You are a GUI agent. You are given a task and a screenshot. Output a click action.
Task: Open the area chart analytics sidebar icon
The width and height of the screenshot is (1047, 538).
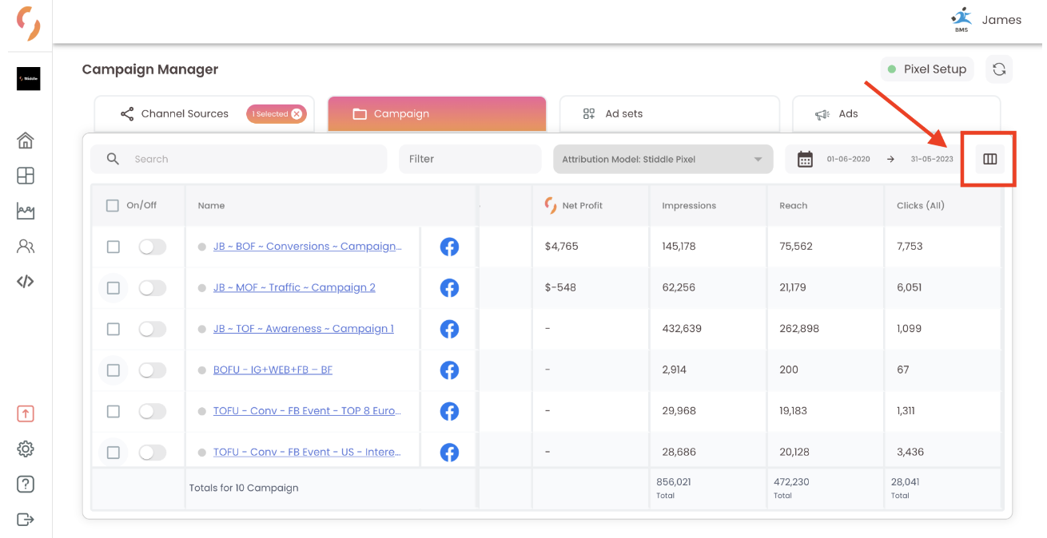pyautogui.click(x=26, y=211)
